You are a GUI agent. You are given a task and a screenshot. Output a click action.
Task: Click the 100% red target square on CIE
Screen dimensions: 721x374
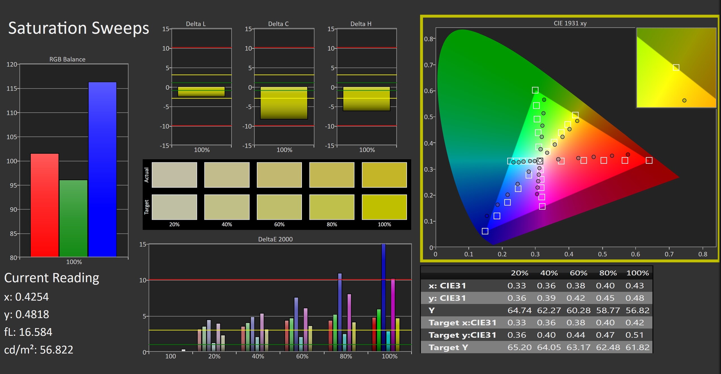click(649, 160)
